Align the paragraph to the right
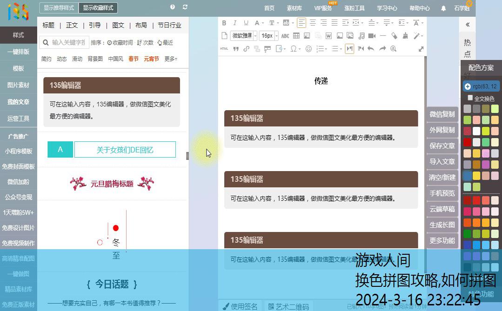Viewport: 502px width, 311px height. click(324, 23)
